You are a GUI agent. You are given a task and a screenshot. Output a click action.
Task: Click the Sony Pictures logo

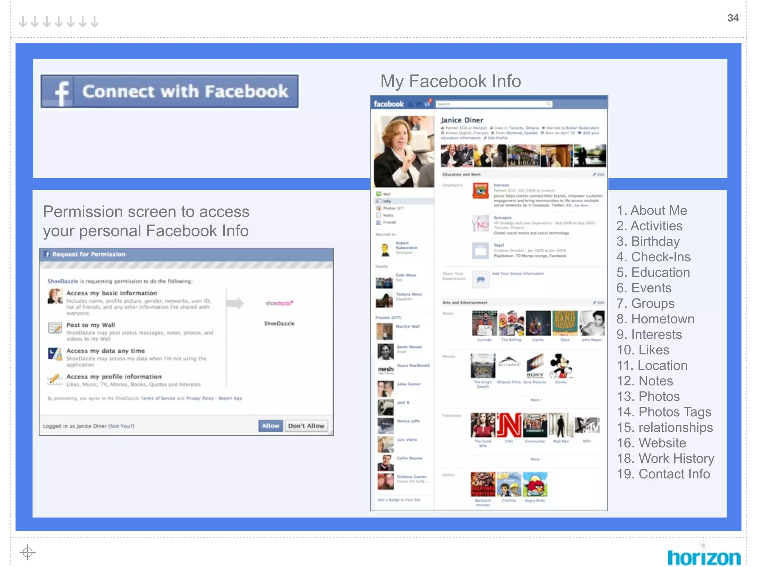point(535,366)
